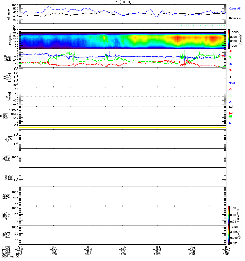The image size is (245, 261).
Task: Click the plot title P1 (TH-B)
Action: (122, 2)
